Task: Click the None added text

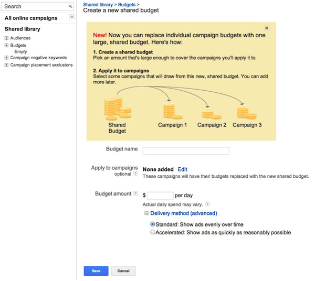Action: tap(158, 169)
